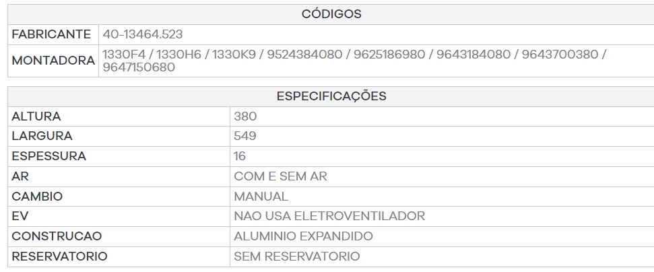Select the LARGURA label cell
The width and height of the screenshot is (654, 272).
[119, 137]
